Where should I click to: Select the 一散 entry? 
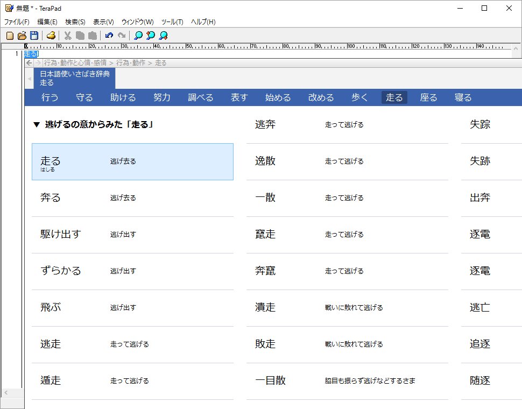click(x=347, y=199)
